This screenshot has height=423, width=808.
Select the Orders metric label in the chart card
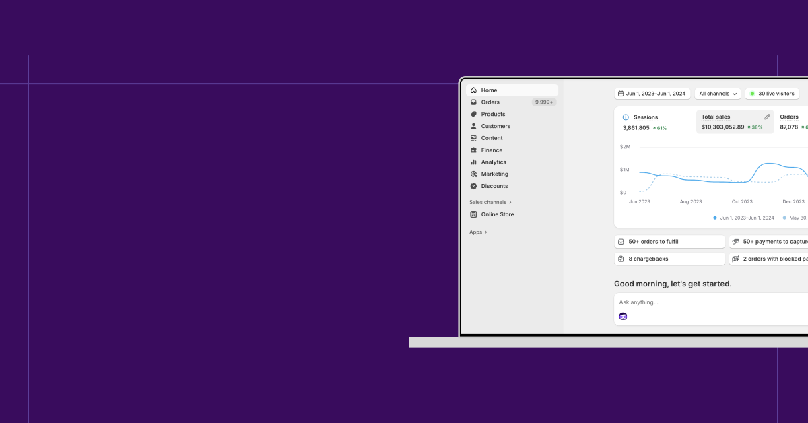tap(789, 117)
